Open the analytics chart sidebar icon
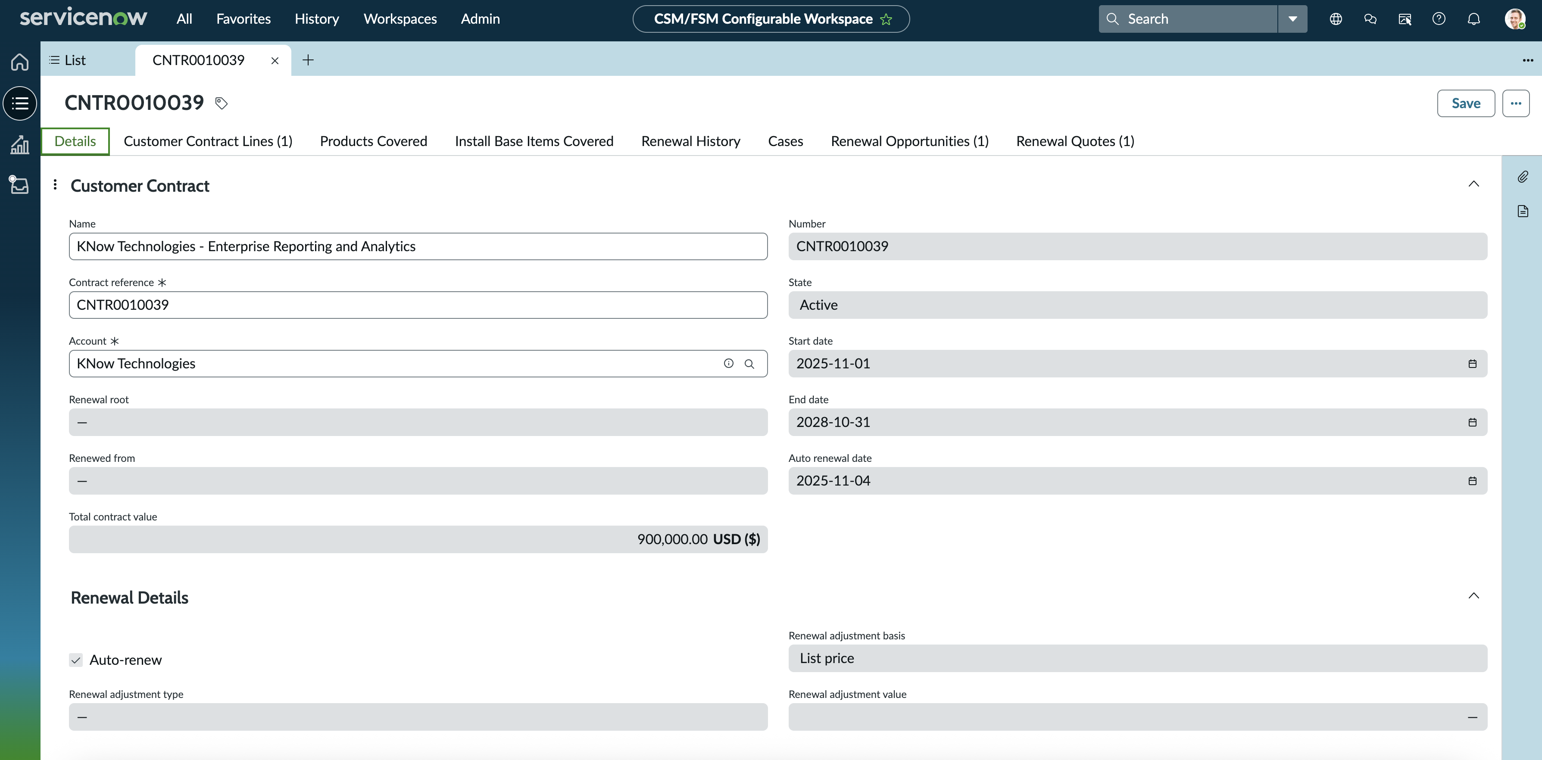This screenshot has width=1542, height=760. click(x=20, y=144)
